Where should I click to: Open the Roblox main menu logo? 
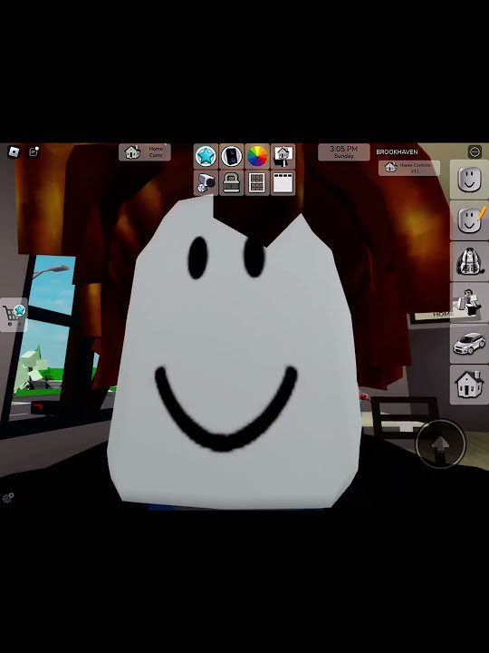[14, 152]
